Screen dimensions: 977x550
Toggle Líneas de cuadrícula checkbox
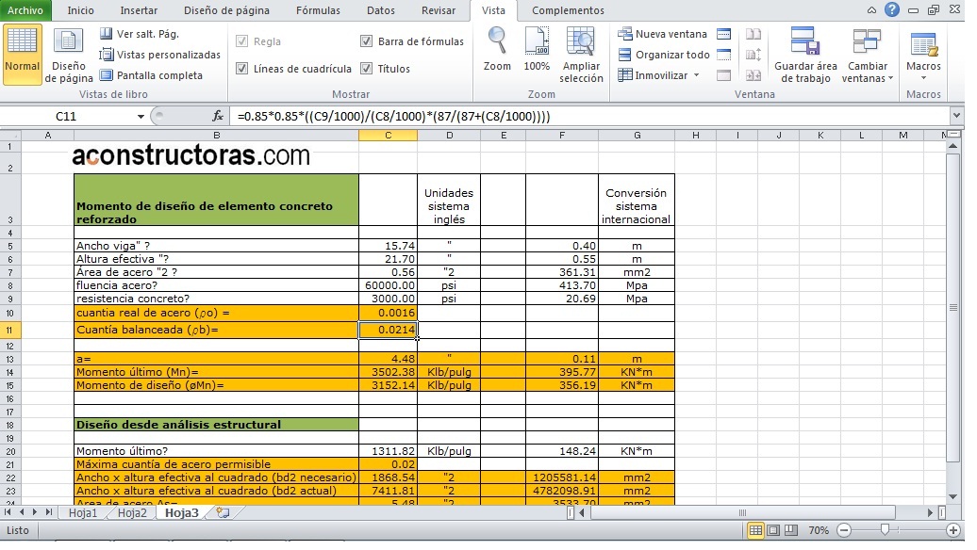tap(241, 69)
